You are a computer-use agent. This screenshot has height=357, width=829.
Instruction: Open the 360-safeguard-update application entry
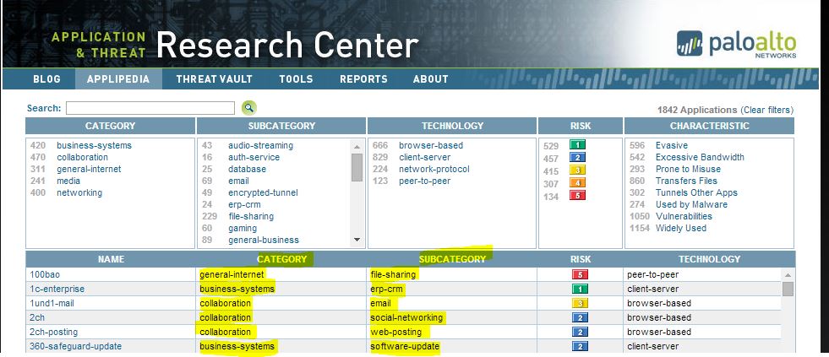tap(75, 346)
